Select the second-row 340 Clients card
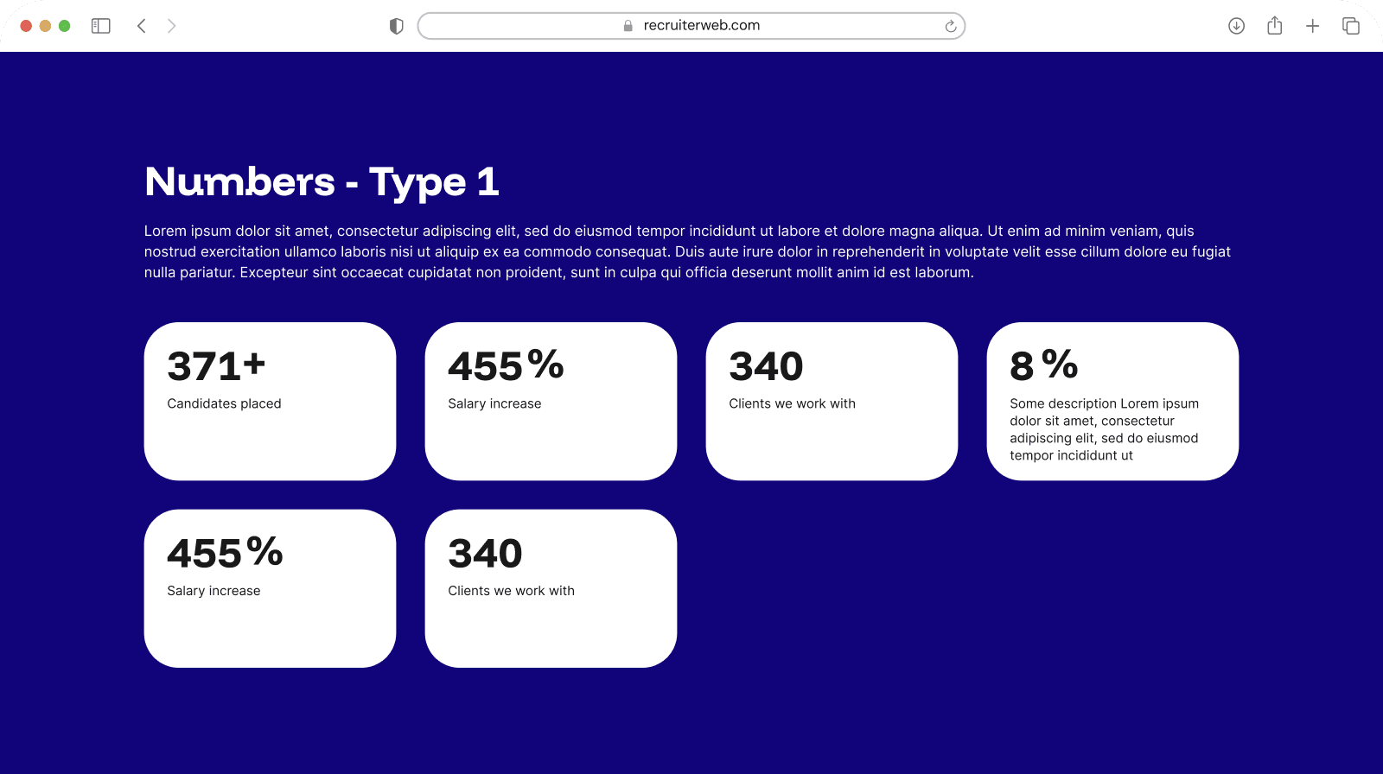1383x774 pixels. pyautogui.click(x=551, y=588)
